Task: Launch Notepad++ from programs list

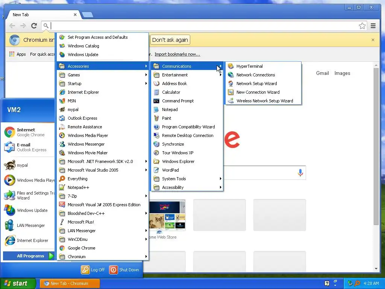Action: 103,187
